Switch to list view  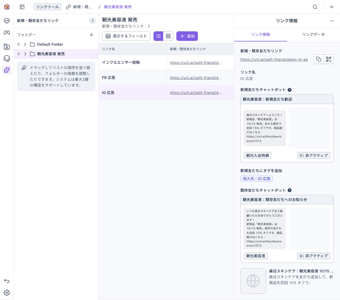[x=158, y=36]
